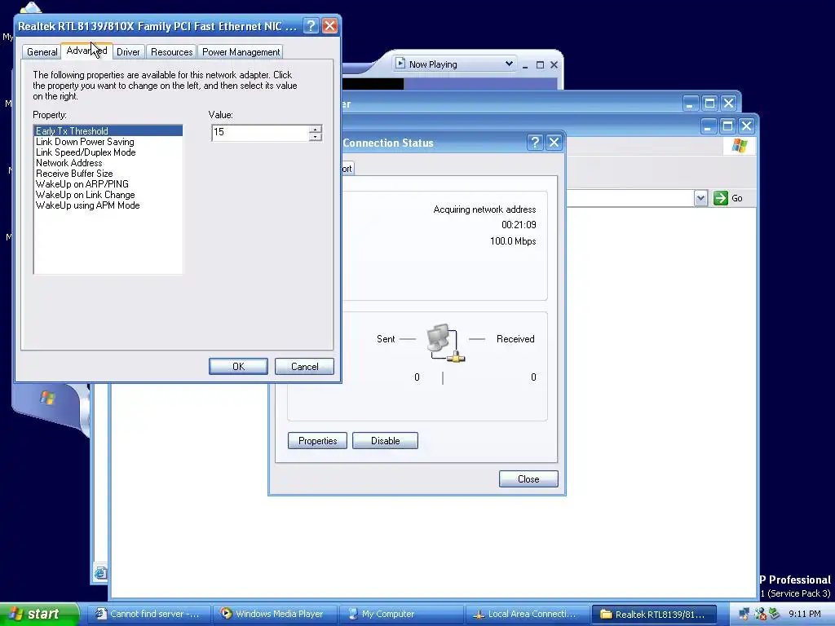835x626 pixels.
Task: Click OK in Realtek properties dialog
Action: tap(238, 366)
